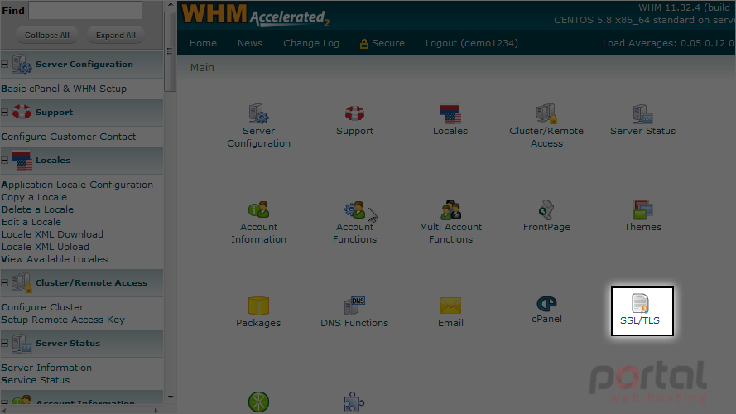Open Locale XML Download link
The height and width of the screenshot is (414, 736).
52,234
